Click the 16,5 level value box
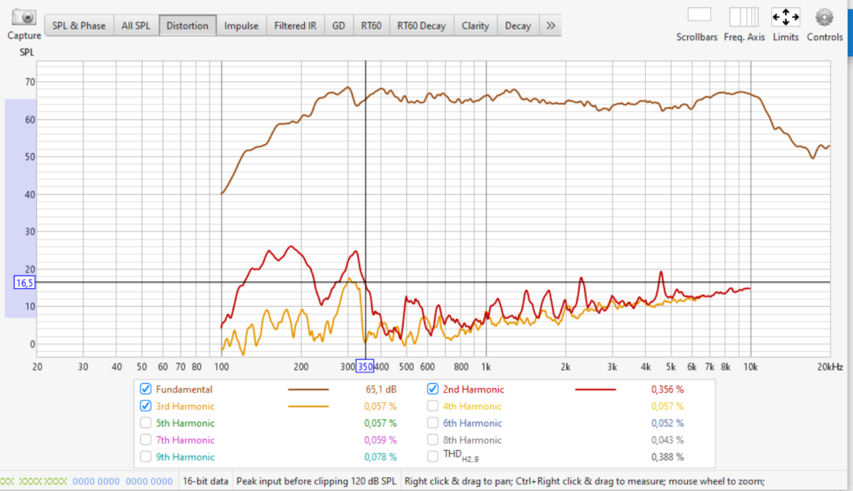This screenshot has height=491, width=853. (25, 282)
